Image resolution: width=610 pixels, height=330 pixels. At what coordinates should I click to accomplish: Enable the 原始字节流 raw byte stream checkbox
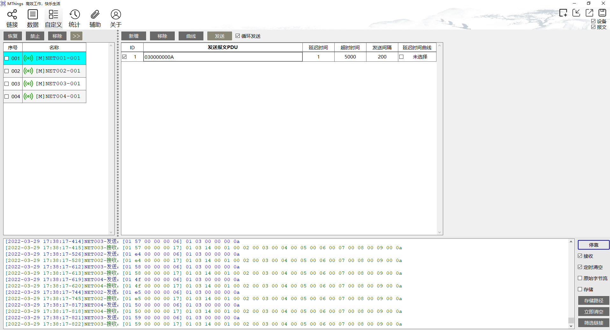click(x=580, y=278)
